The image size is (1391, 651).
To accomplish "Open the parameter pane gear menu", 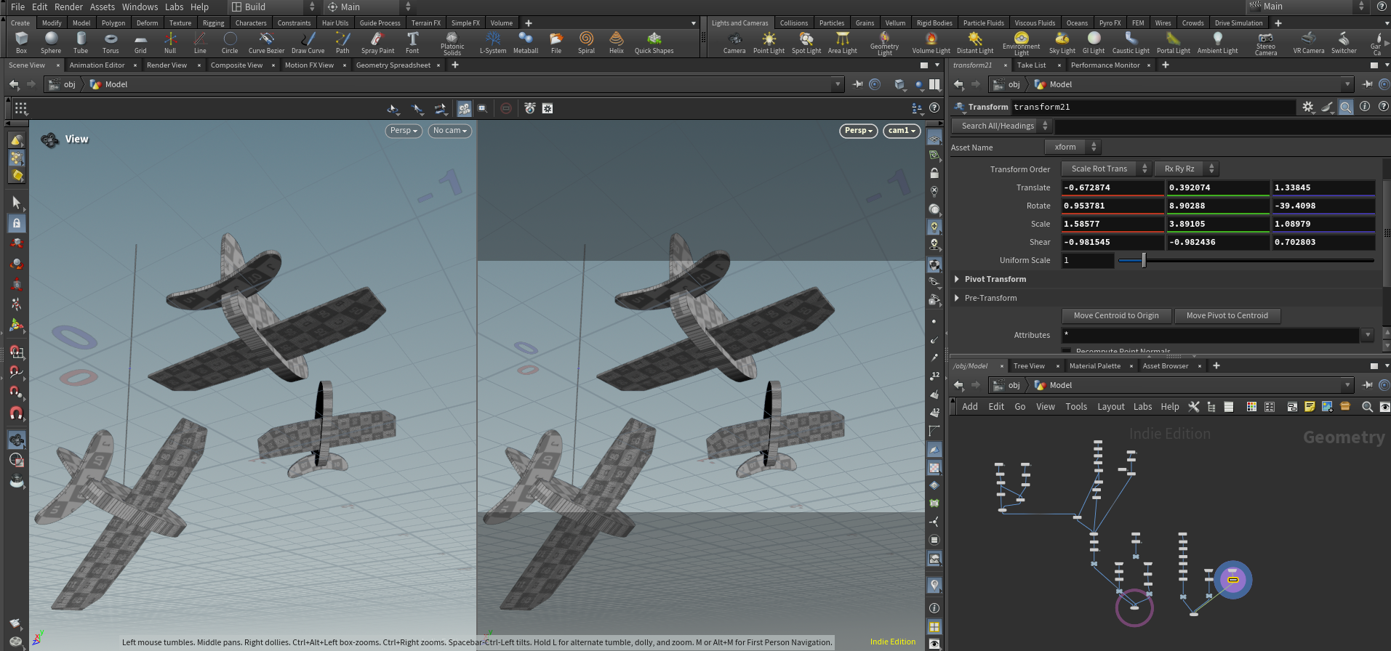I will (x=1308, y=107).
